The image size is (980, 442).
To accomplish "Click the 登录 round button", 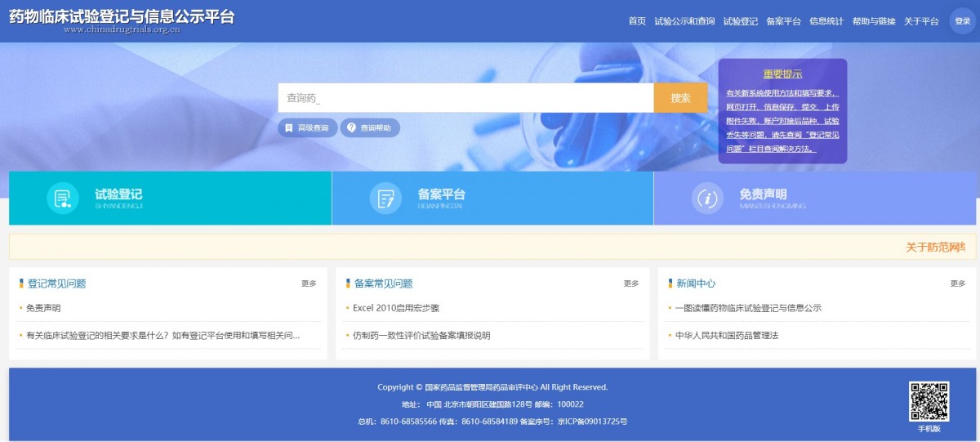I will point(962,21).
